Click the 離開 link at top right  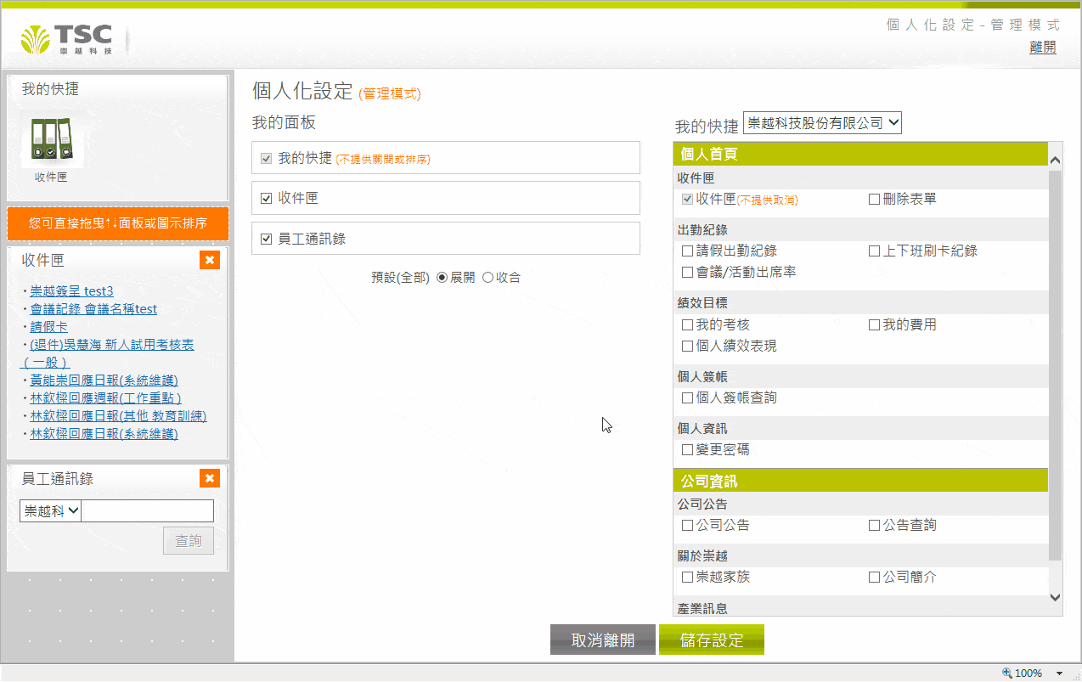pyautogui.click(x=1042, y=48)
